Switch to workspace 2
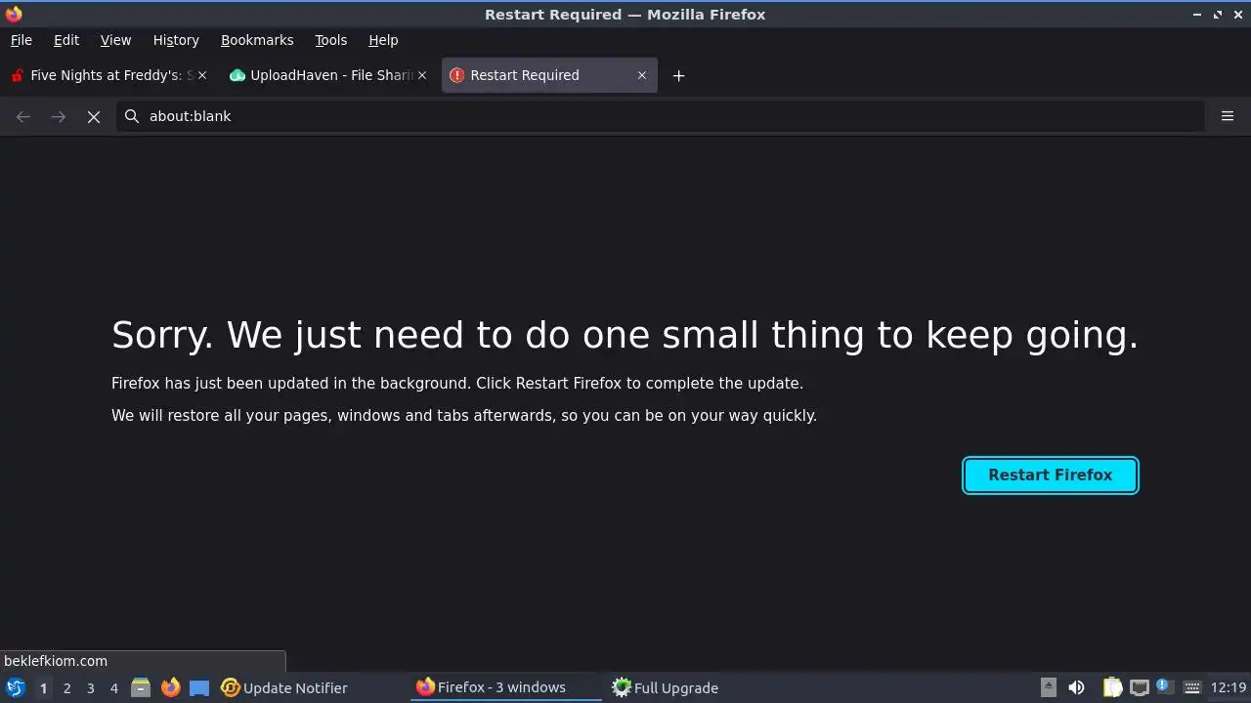The image size is (1251, 703). [x=66, y=687]
